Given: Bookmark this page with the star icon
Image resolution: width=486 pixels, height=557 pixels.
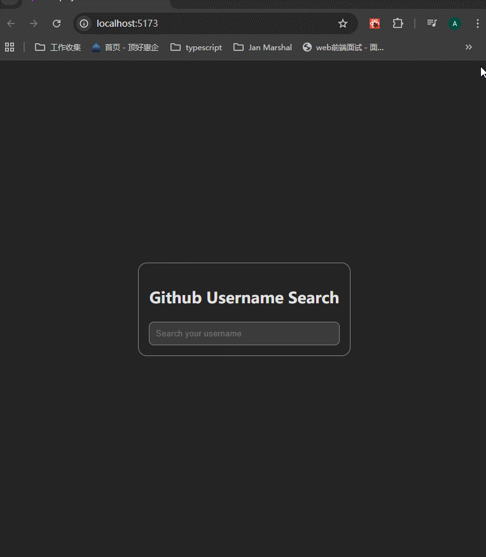Looking at the screenshot, I should pos(343,24).
